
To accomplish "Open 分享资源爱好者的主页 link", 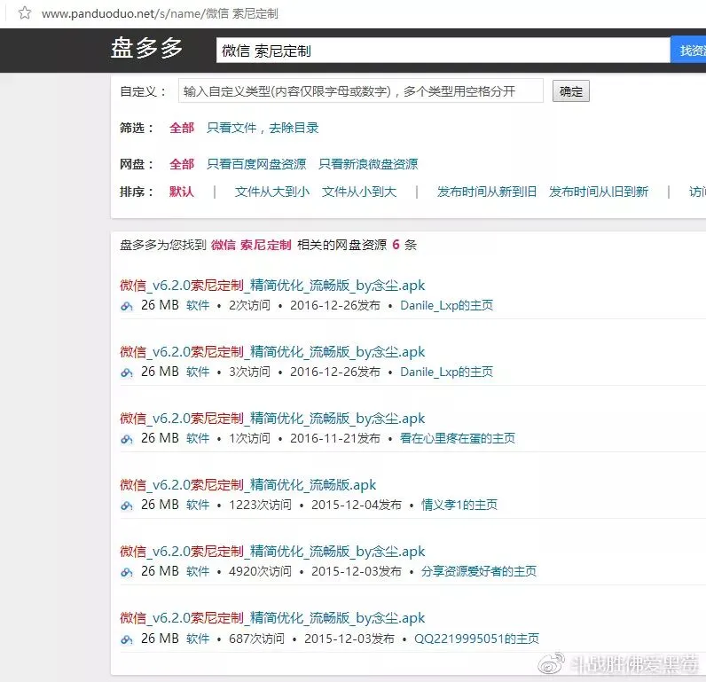I will coord(479,572).
